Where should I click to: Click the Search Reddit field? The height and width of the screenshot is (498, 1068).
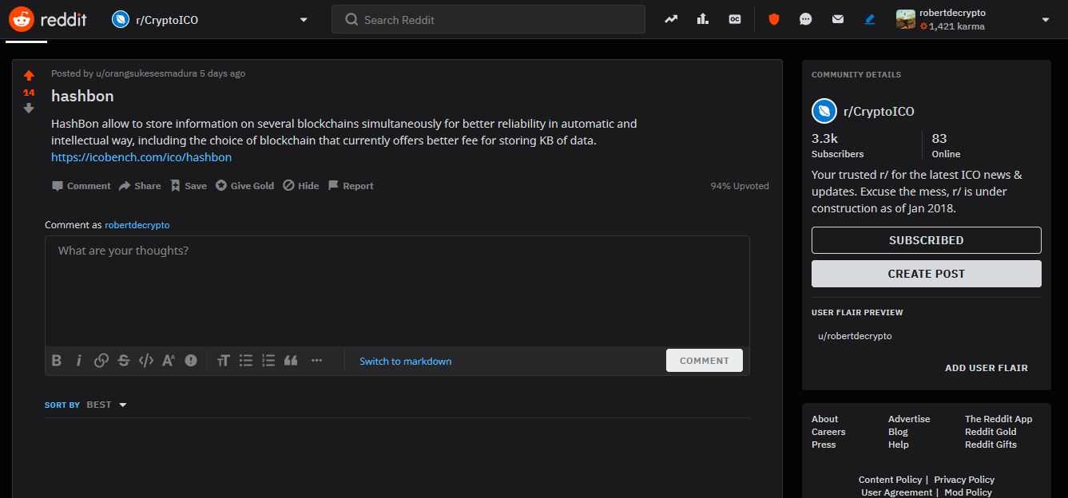pyautogui.click(x=488, y=19)
